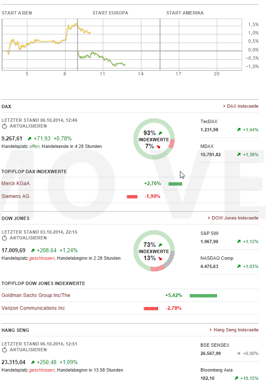Click the Dow Jones refresh arrow icon
The image size is (267, 384).
5,238
